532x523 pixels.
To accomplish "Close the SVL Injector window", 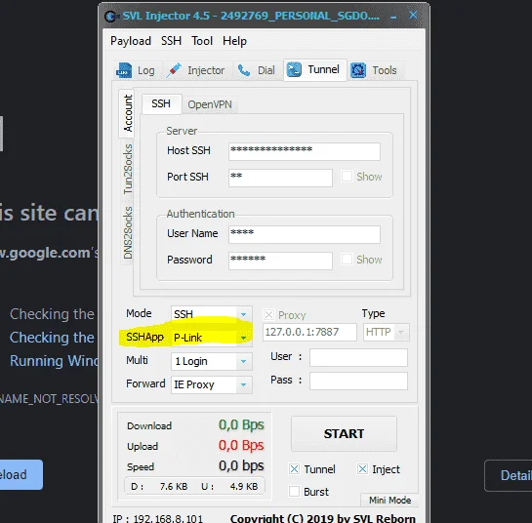I will pos(413,15).
